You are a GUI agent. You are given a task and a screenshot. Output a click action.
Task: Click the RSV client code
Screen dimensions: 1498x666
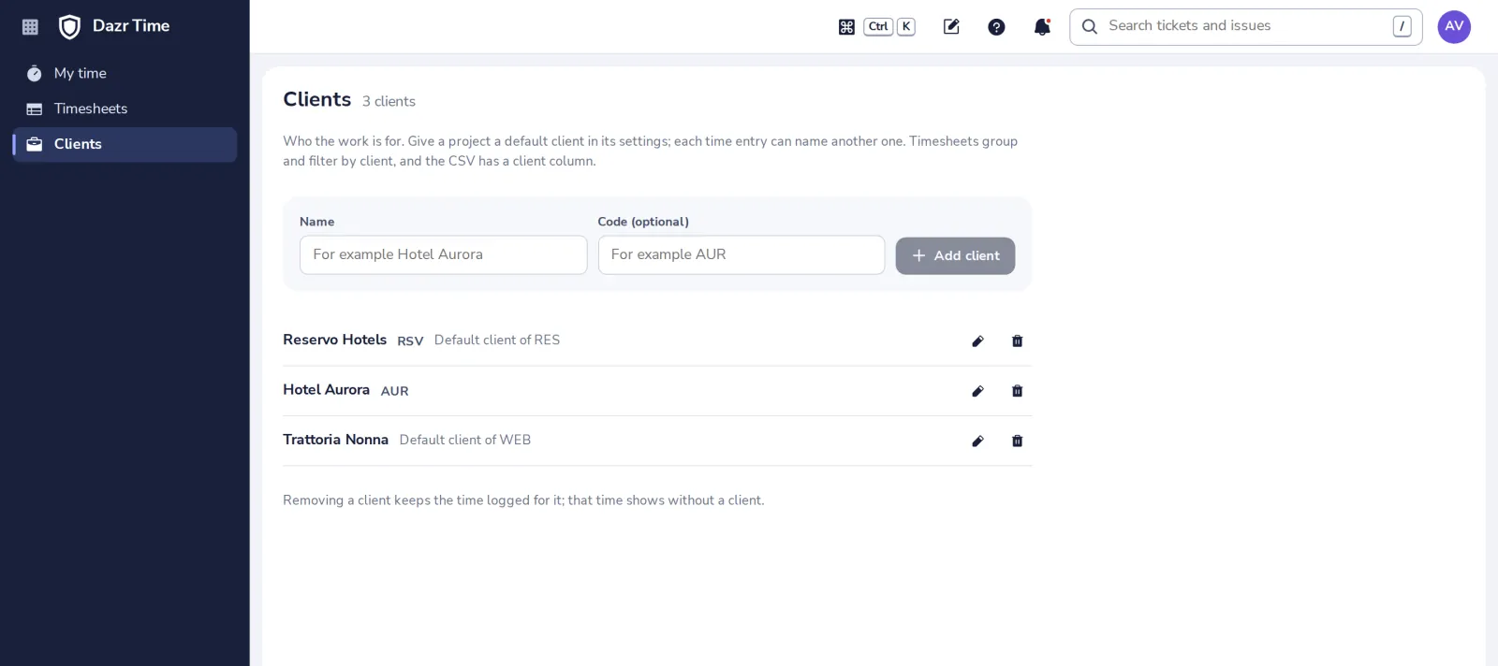[x=410, y=341]
